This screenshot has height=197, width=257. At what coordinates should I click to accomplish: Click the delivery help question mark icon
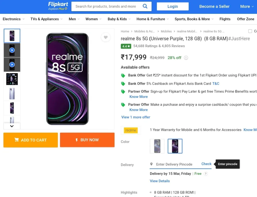[x=206, y=174]
